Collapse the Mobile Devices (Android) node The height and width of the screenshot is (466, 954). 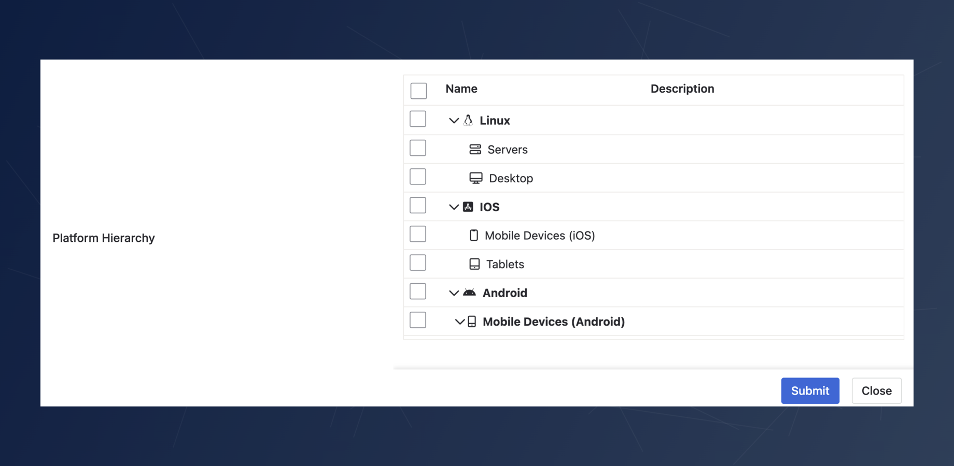(460, 321)
